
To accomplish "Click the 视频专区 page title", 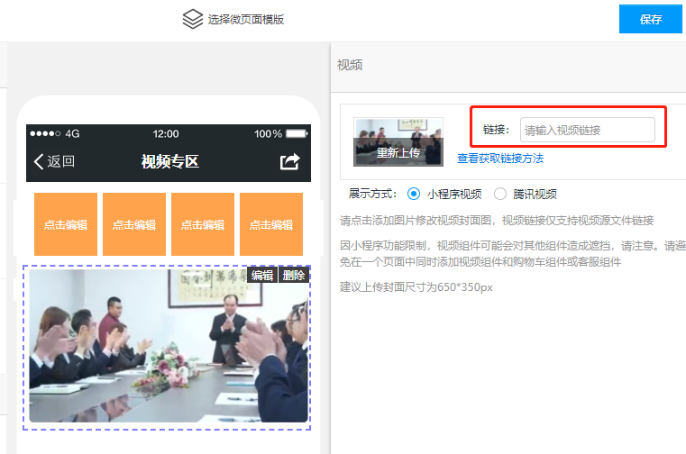I will pos(169,161).
